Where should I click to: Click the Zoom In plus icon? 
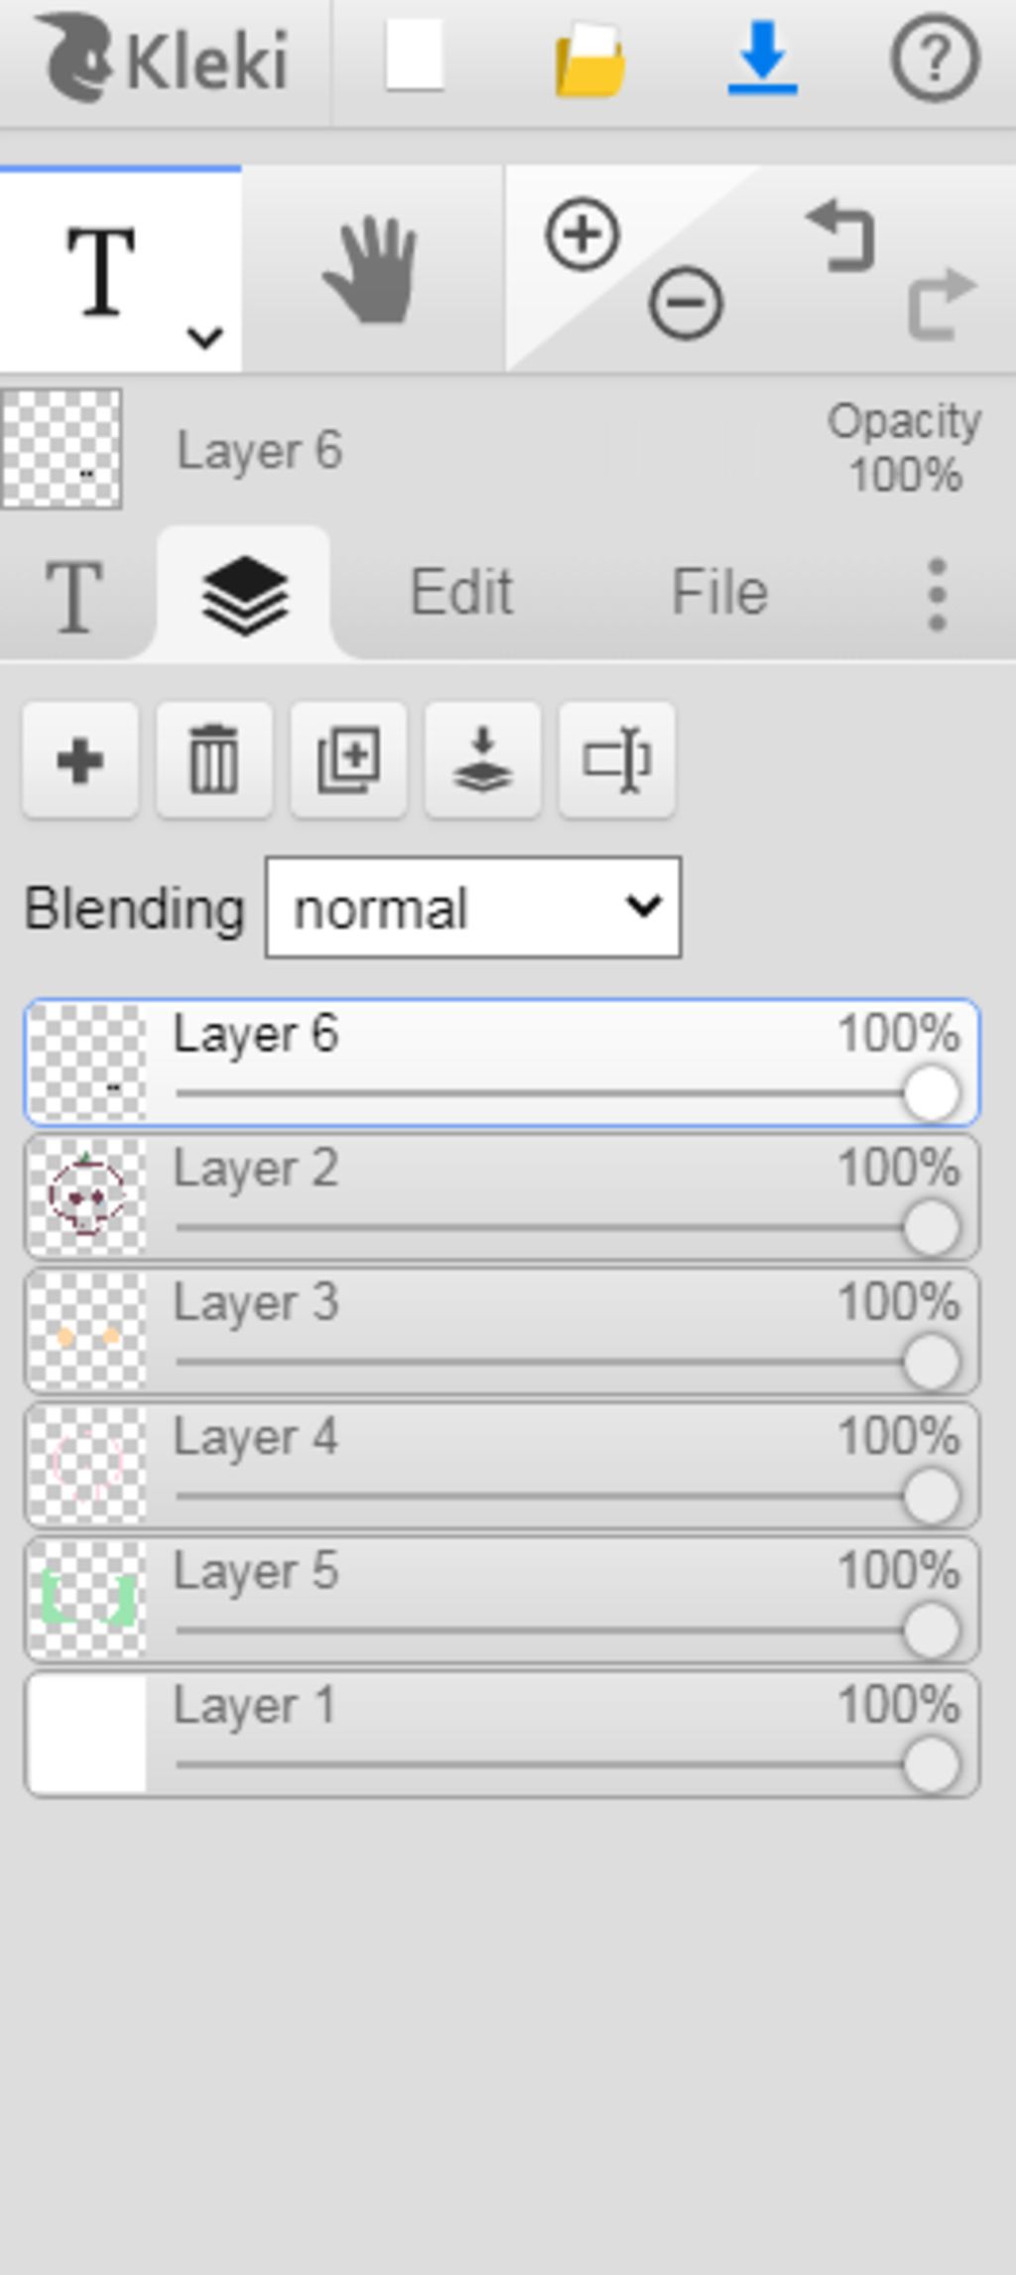582,234
